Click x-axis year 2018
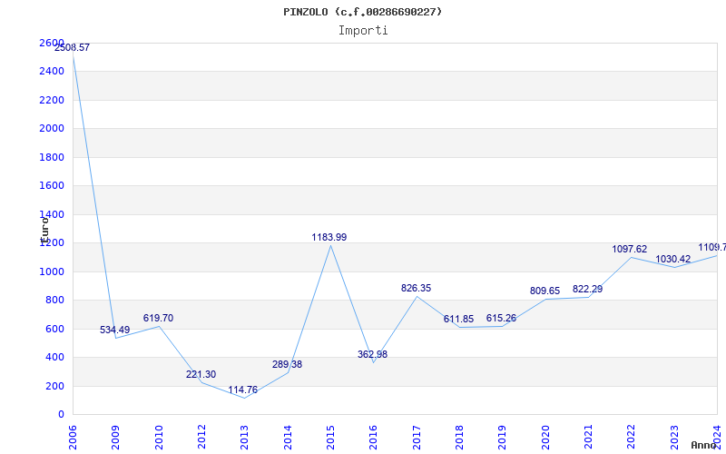This screenshot has width=726, height=454. tap(459, 438)
